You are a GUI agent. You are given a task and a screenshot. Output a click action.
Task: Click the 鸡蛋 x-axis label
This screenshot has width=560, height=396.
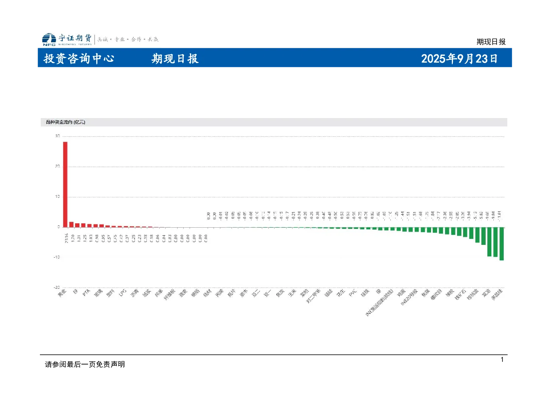tap(401, 293)
